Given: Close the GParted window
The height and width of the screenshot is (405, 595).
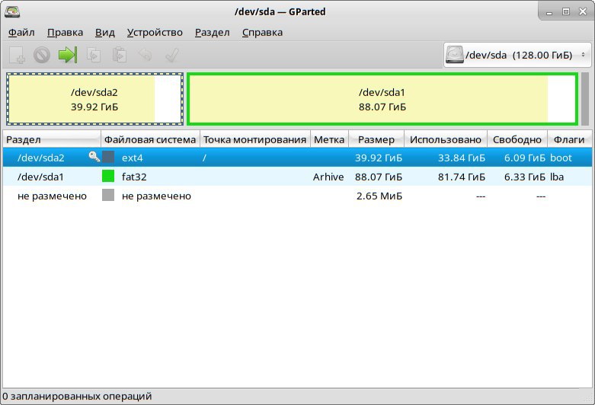Looking at the screenshot, I should click(583, 11).
